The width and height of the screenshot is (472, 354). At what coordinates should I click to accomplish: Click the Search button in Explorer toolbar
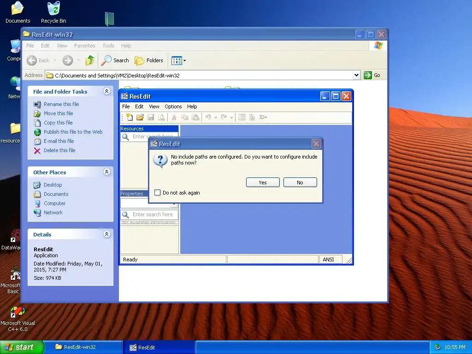115,60
